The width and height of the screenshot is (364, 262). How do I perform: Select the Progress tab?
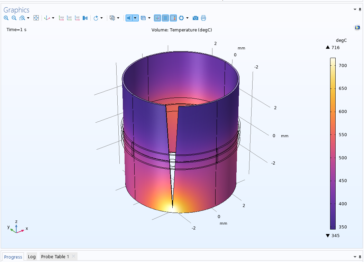pyautogui.click(x=13, y=257)
